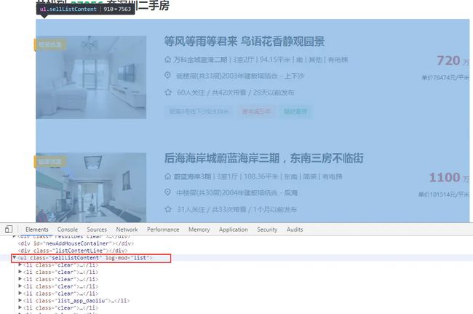Screen dimensions: 473x314
Task: Click the 1100 万 price
Action: point(449,178)
